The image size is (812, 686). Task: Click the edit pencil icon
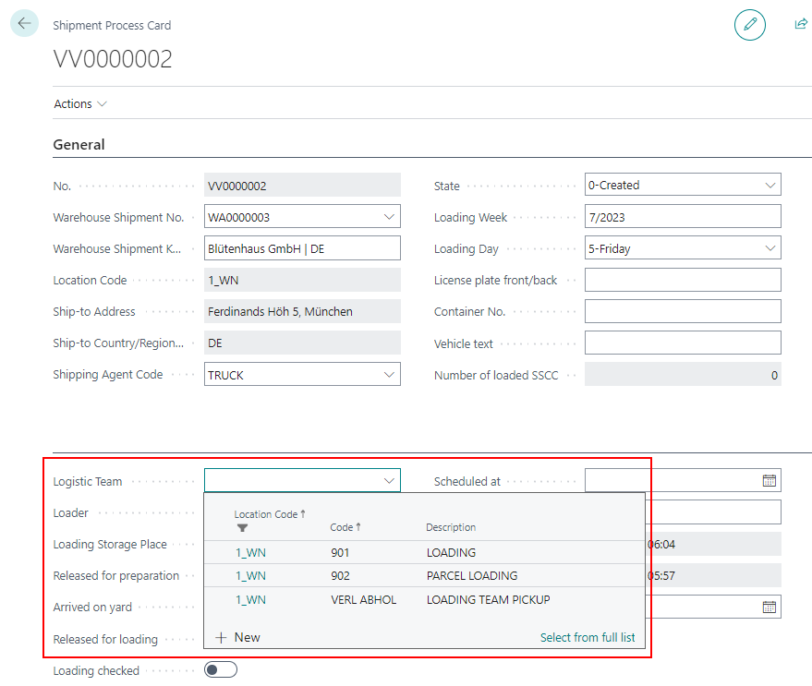point(749,25)
